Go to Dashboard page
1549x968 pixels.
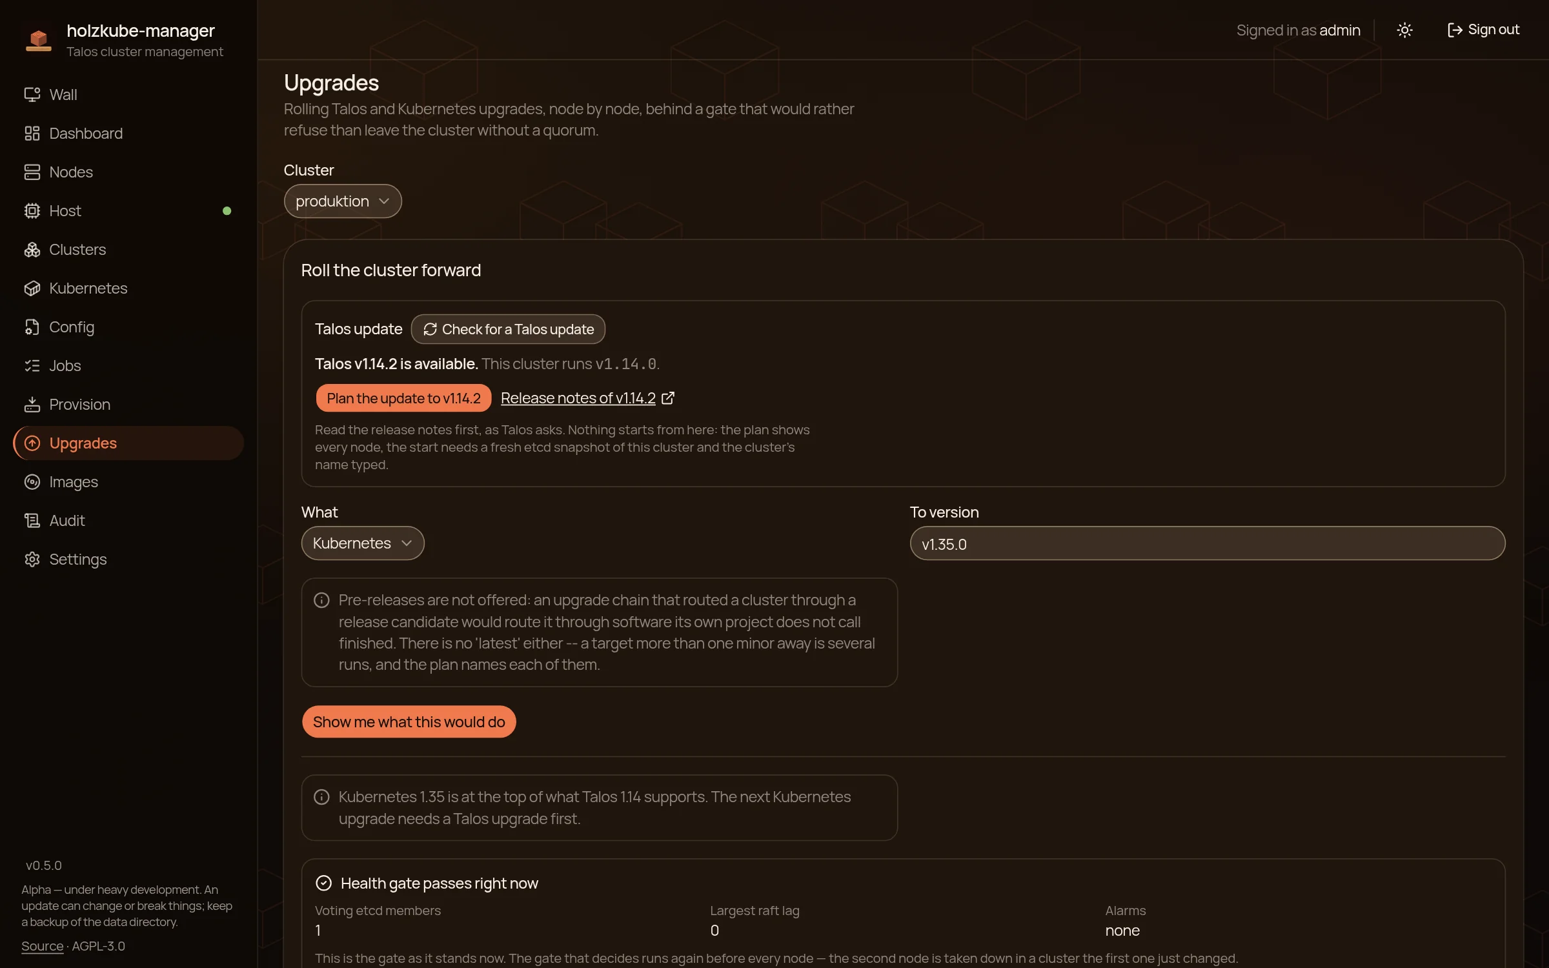(128, 134)
